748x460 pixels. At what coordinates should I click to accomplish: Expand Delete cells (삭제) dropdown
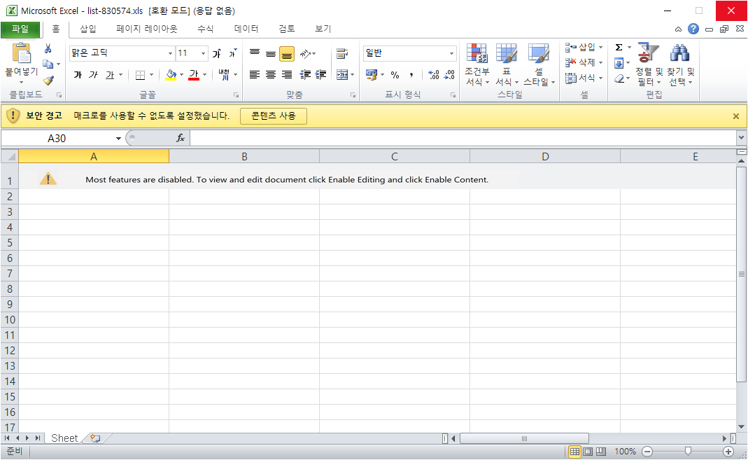(x=600, y=62)
